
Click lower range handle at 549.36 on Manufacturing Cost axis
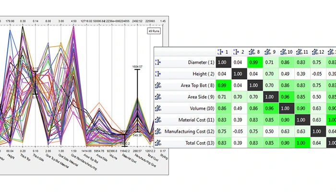[137, 132]
